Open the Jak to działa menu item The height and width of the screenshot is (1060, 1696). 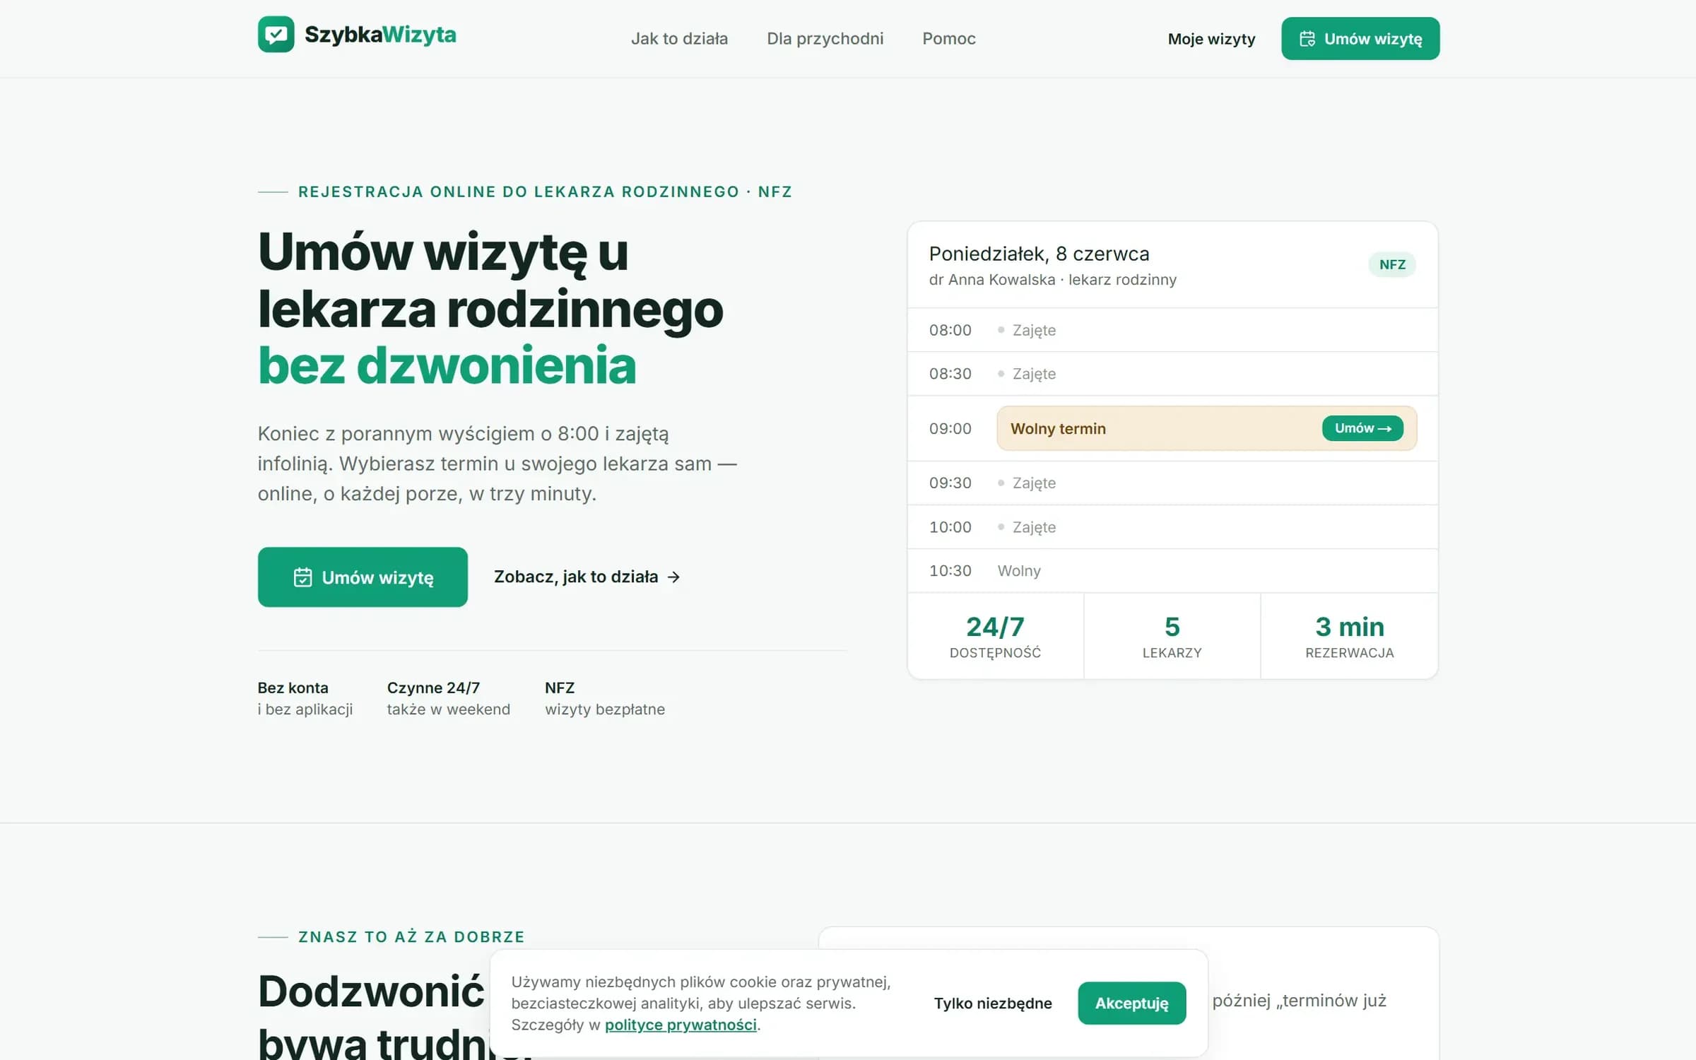679,39
